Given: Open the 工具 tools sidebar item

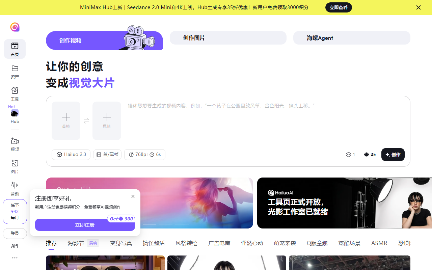Looking at the screenshot, I should pos(15,94).
